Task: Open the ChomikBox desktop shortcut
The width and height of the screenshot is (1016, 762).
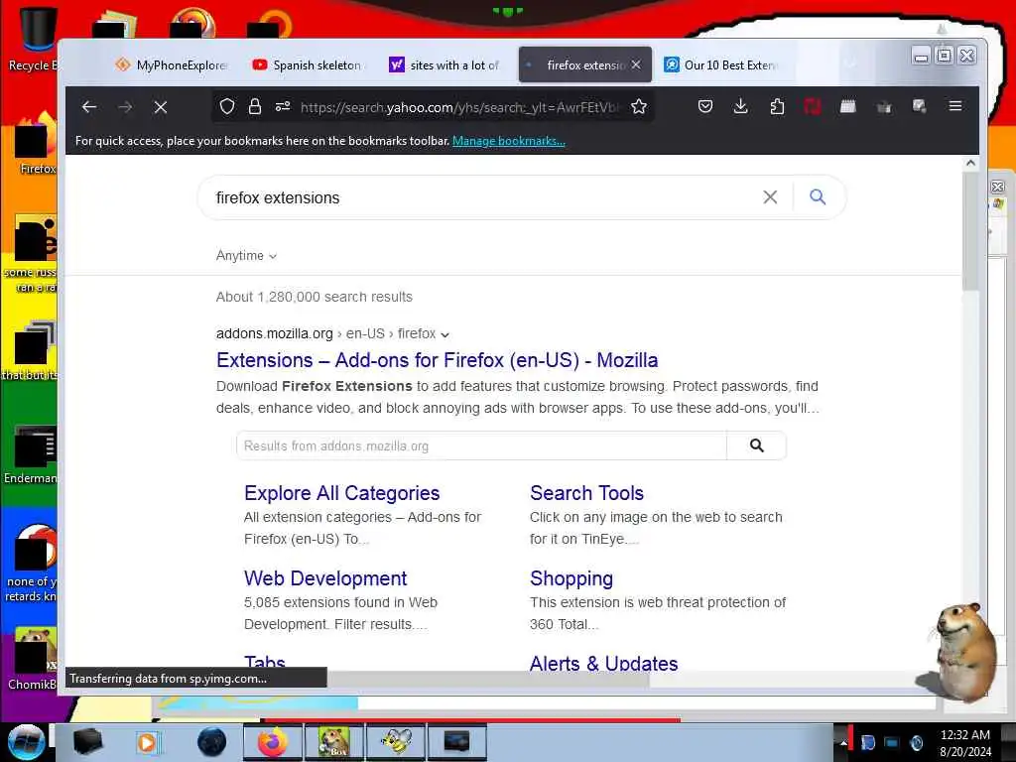Action: [33, 660]
